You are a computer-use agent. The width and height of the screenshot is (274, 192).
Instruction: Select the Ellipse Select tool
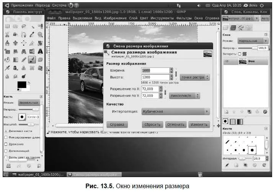coord(15,26)
